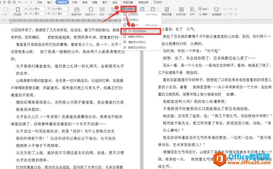Click the right margin spinner arrows
Viewport: 273px width, 169px height.
68,14
